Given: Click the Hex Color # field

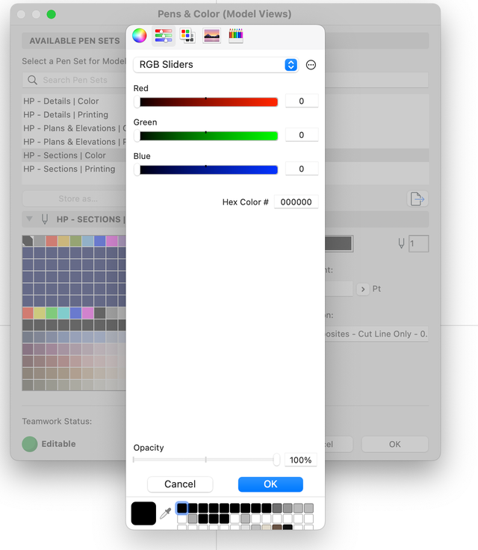Looking at the screenshot, I should point(296,202).
